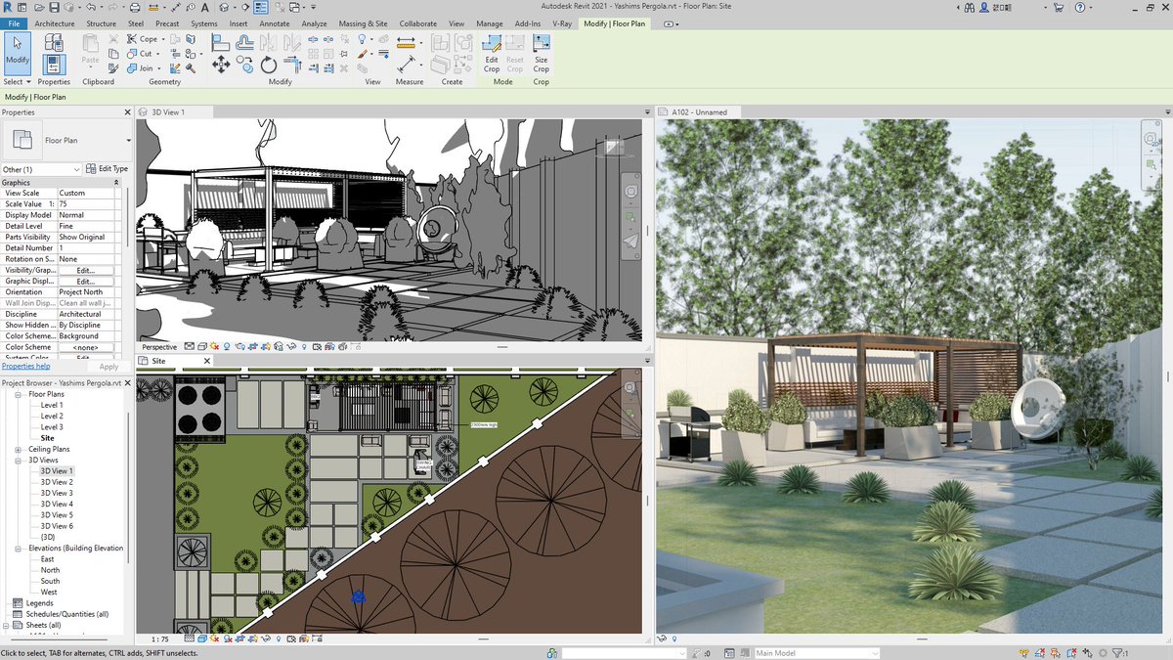Click the Edit Type button
This screenshot has width=1173, height=660.
(x=108, y=169)
